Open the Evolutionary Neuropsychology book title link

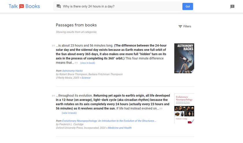tap(109, 121)
